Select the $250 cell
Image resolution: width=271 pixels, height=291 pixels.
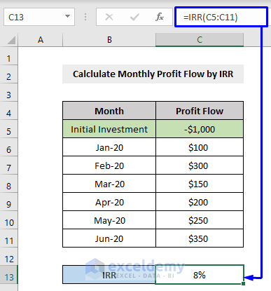click(200, 220)
